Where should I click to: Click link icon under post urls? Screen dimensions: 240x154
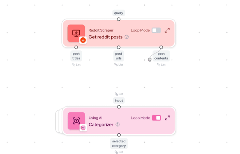tap(116, 65)
